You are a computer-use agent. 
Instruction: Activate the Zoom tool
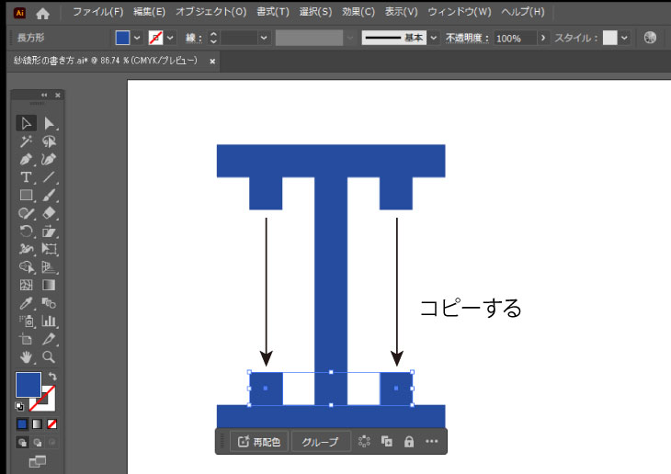(50, 356)
